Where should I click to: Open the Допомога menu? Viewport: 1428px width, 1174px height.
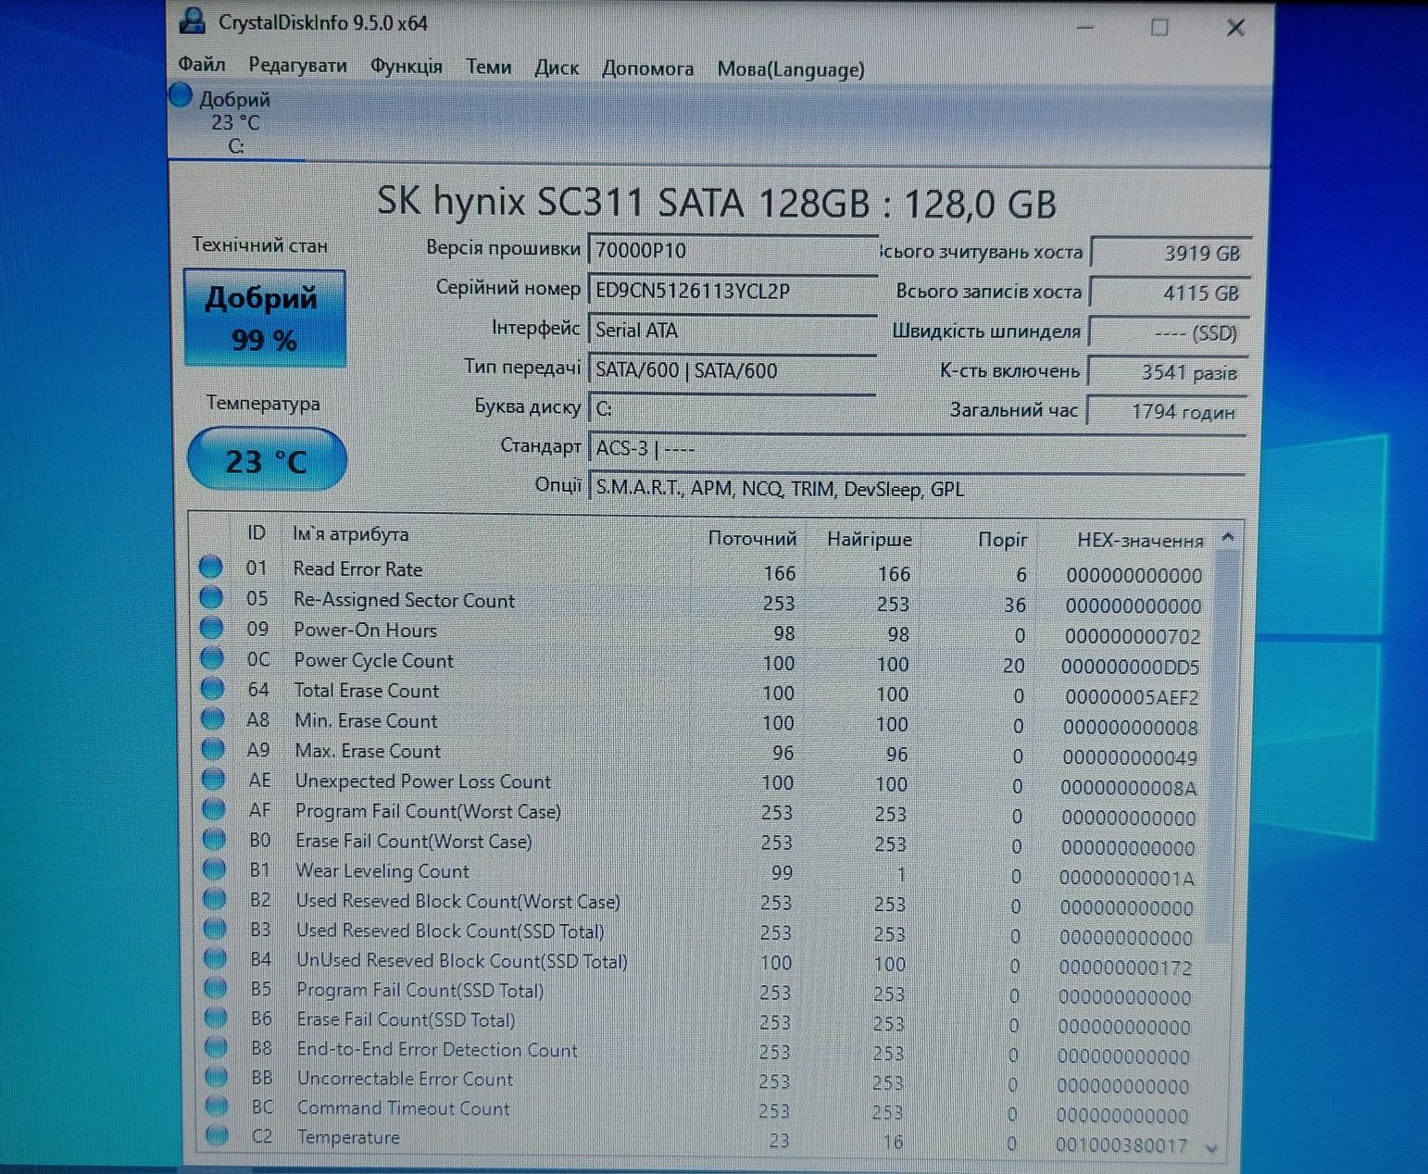[x=647, y=69]
